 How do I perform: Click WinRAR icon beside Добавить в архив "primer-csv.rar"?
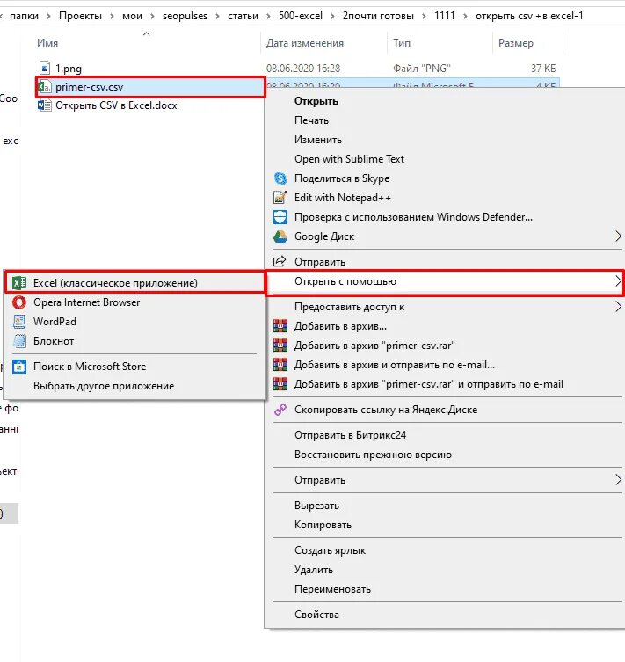pyautogui.click(x=280, y=346)
